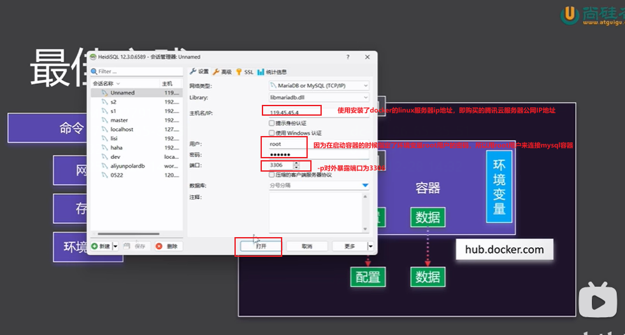Select the haha session
The height and width of the screenshot is (335, 625).
137,147
